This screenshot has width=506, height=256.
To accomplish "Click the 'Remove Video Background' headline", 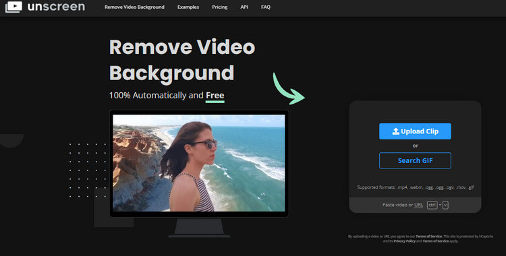I will click(182, 60).
